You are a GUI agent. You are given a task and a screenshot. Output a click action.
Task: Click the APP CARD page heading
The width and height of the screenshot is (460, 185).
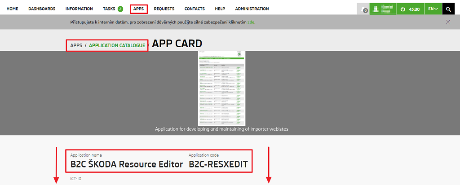[x=177, y=44]
